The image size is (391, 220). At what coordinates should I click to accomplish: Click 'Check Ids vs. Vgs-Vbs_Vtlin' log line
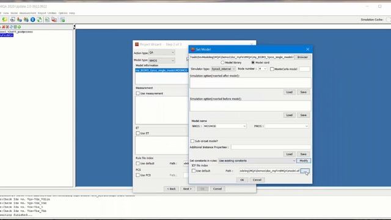pos(25,199)
